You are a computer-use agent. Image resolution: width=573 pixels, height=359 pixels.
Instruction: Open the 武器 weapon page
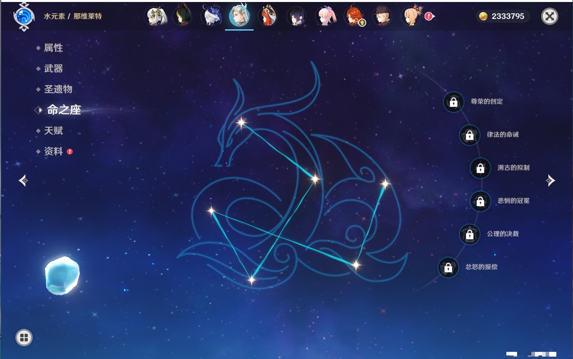(x=53, y=69)
